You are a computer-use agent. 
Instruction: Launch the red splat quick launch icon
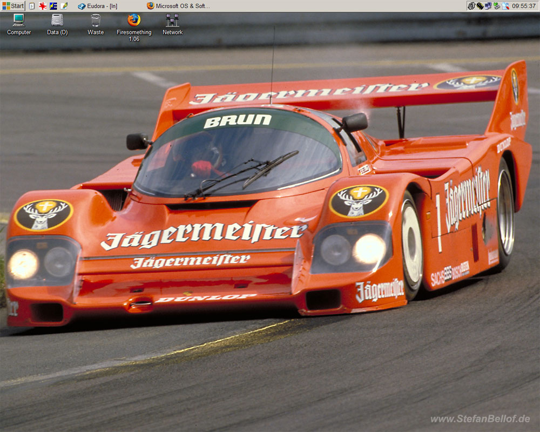(x=43, y=6)
